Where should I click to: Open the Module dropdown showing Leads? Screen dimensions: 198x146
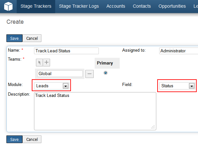tap(52, 86)
